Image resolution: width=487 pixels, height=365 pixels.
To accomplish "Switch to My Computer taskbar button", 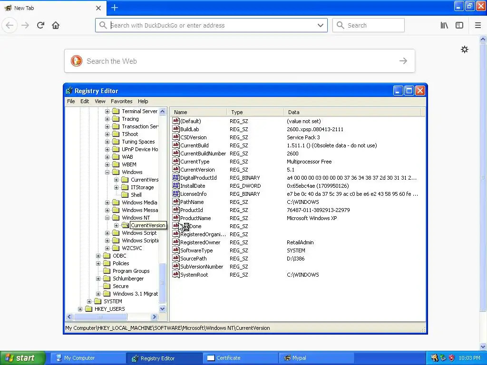I will (88, 358).
